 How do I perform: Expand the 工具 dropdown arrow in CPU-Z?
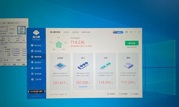point(9,64)
